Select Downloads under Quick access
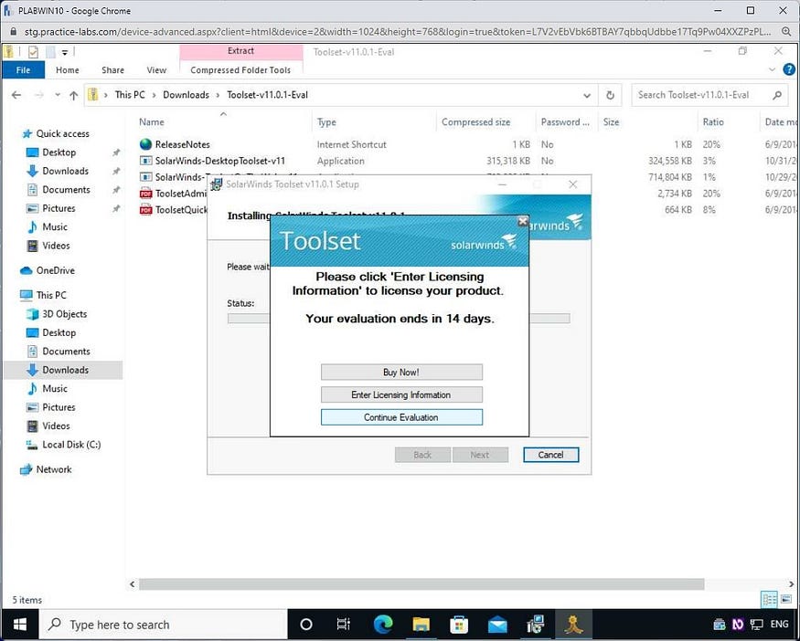The height and width of the screenshot is (641, 800). (66, 171)
